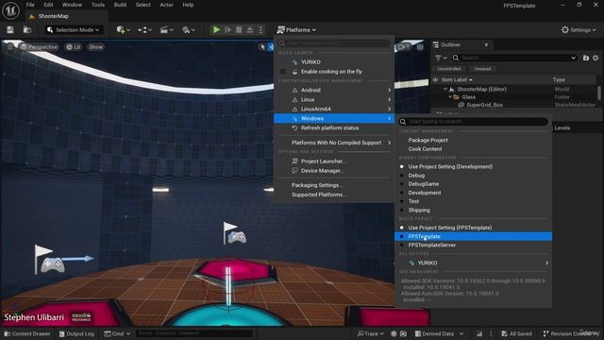Click the Windows submenu search field

click(x=474, y=122)
